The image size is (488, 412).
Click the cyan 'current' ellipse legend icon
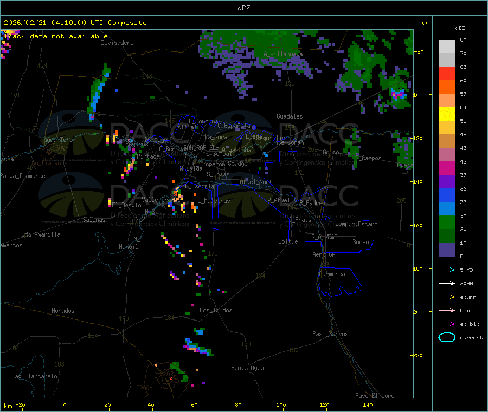447,337
